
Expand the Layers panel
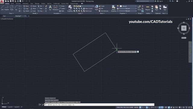coord(81,13)
